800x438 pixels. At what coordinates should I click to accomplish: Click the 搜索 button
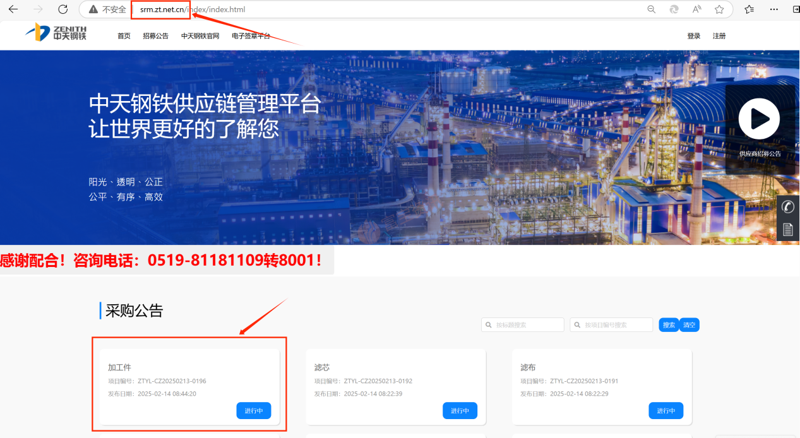(669, 325)
